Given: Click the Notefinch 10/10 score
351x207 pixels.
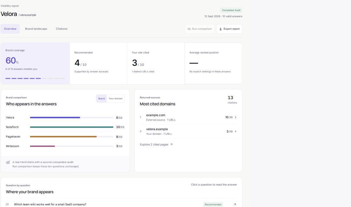Looking at the screenshot, I should coord(120,127).
